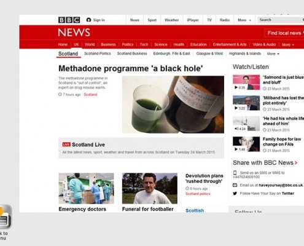
Task: Open Funeral for footballer headline
Action: pos(148,209)
